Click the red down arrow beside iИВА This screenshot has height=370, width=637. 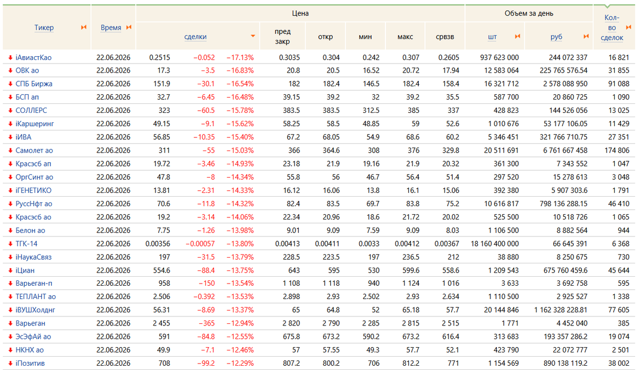10,137
